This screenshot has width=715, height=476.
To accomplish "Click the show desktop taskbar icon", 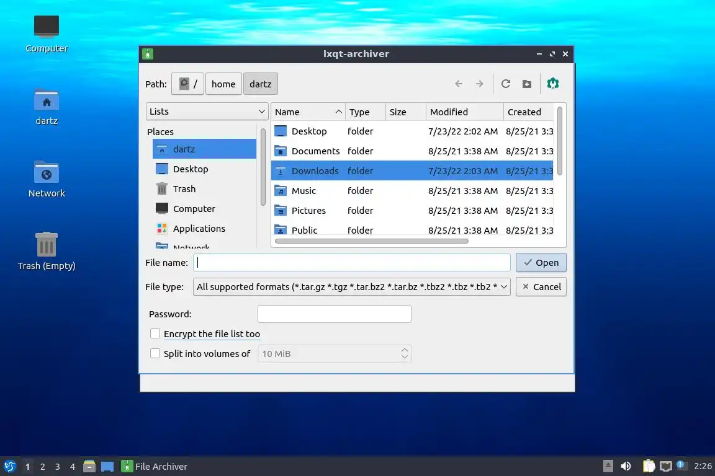I will [x=107, y=467].
